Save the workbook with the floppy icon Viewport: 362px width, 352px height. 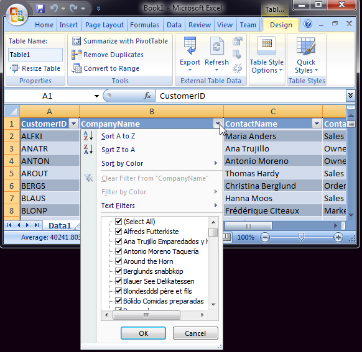coord(40,9)
